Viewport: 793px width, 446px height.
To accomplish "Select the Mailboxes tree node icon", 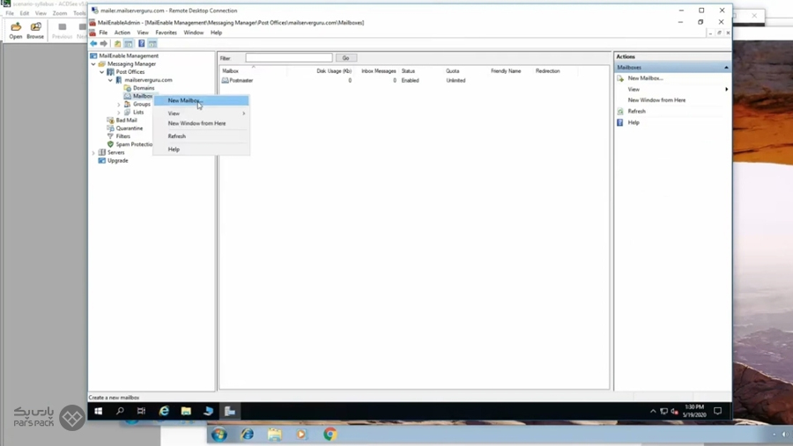I will click(128, 96).
